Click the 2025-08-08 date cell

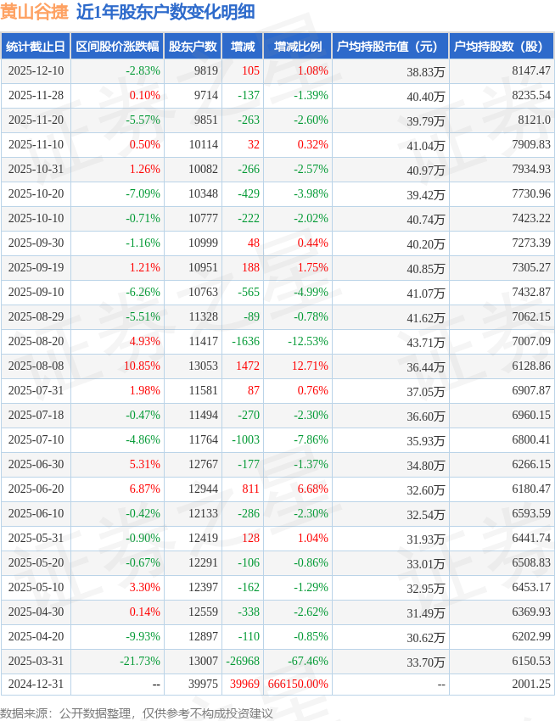[x=36, y=366]
